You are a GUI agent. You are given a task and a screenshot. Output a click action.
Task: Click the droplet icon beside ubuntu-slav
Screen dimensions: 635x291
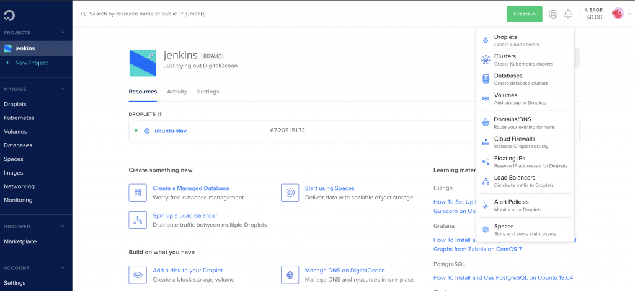pyautogui.click(x=147, y=131)
